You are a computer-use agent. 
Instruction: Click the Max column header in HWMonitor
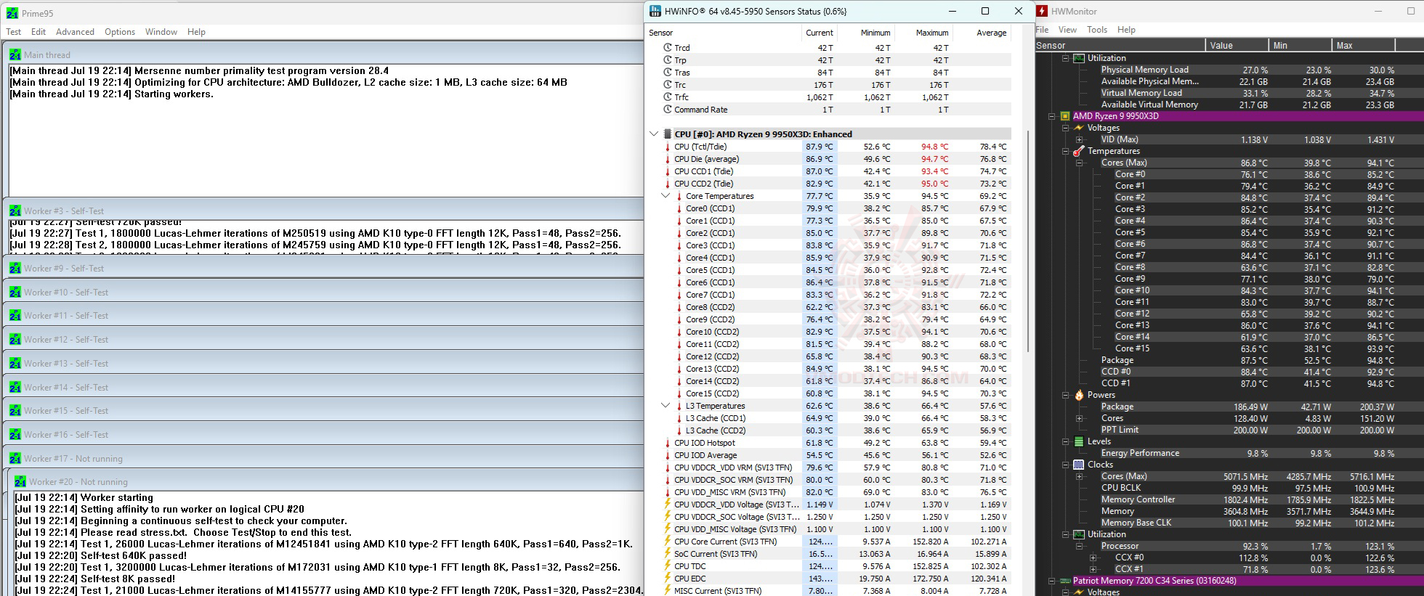point(1364,45)
